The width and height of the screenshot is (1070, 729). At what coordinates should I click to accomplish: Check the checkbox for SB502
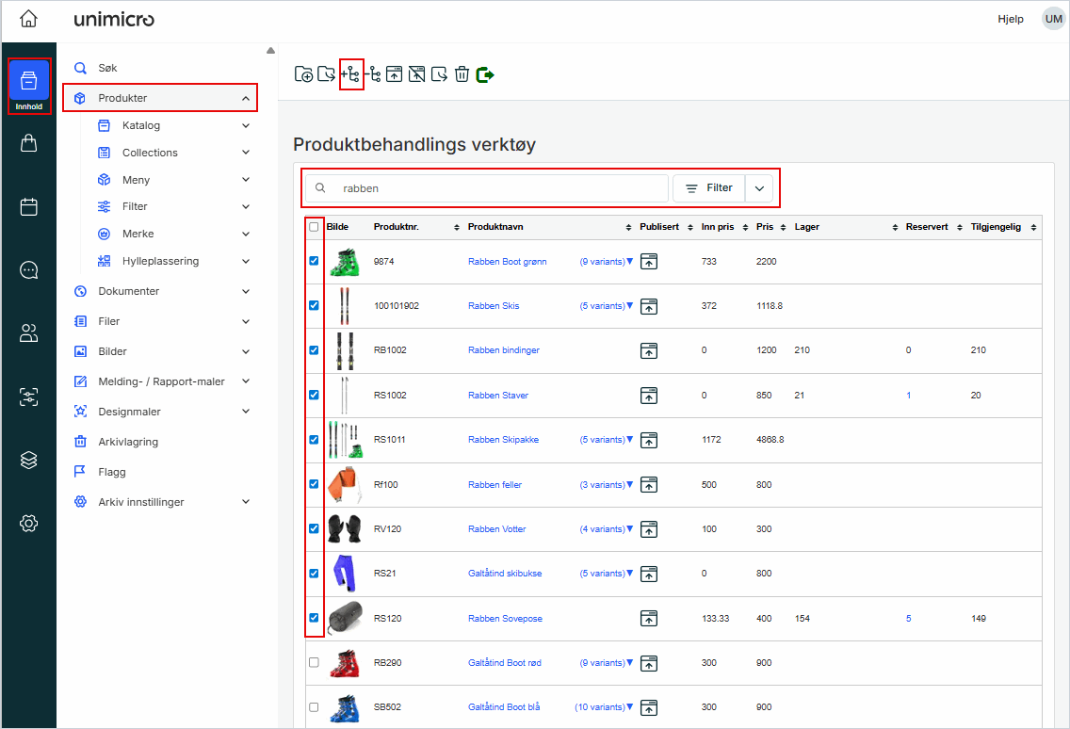tap(314, 707)
